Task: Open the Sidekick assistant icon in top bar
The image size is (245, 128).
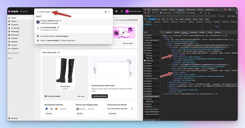Action: coord(116,11)
